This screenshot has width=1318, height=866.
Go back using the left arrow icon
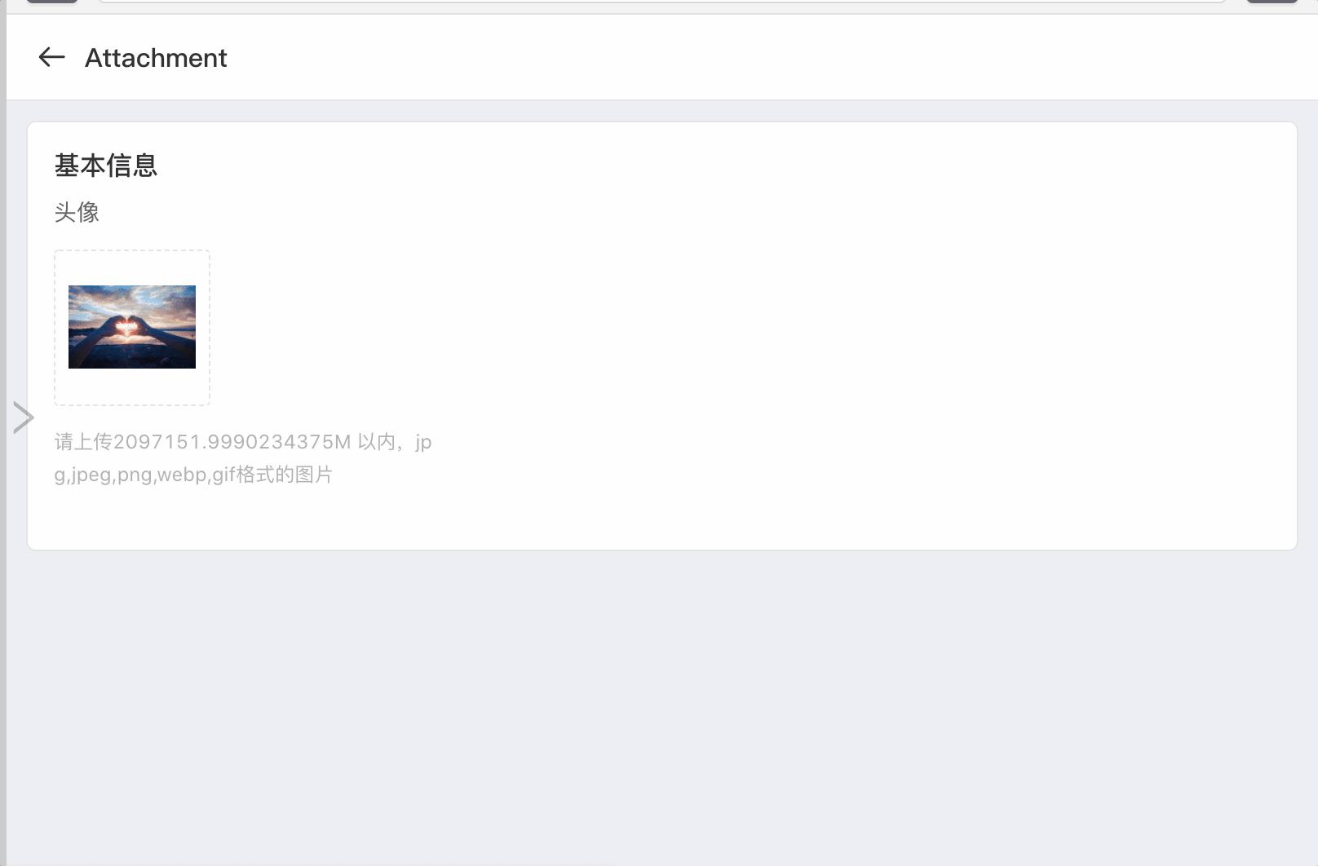click(x=51, y=57)
